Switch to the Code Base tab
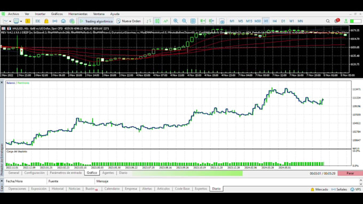 [182, 189]
